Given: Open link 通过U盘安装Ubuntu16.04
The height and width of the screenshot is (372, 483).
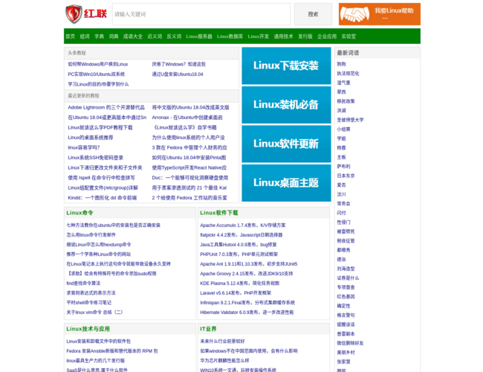Looking at the screenshot, I should click(178, 74).
